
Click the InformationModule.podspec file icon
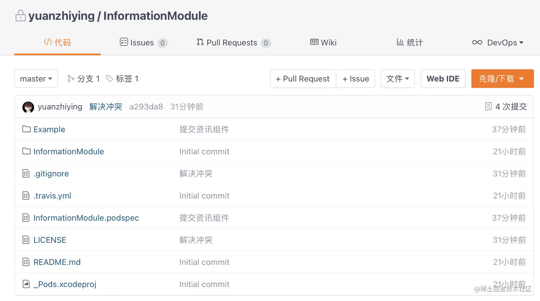pyautogui.click(x=26, y=218)
